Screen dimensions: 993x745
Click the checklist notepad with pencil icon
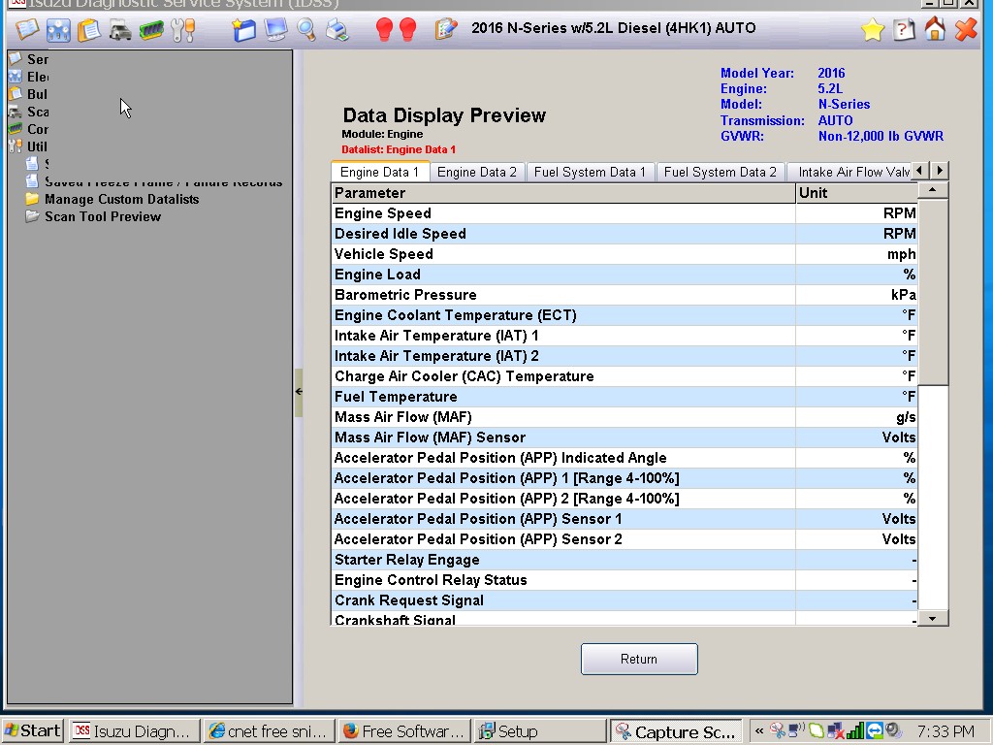point(446,29)
